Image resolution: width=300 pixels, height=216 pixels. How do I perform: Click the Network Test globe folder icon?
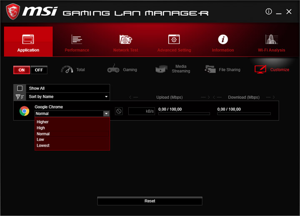pyautogui.click(x=126, y=39)
